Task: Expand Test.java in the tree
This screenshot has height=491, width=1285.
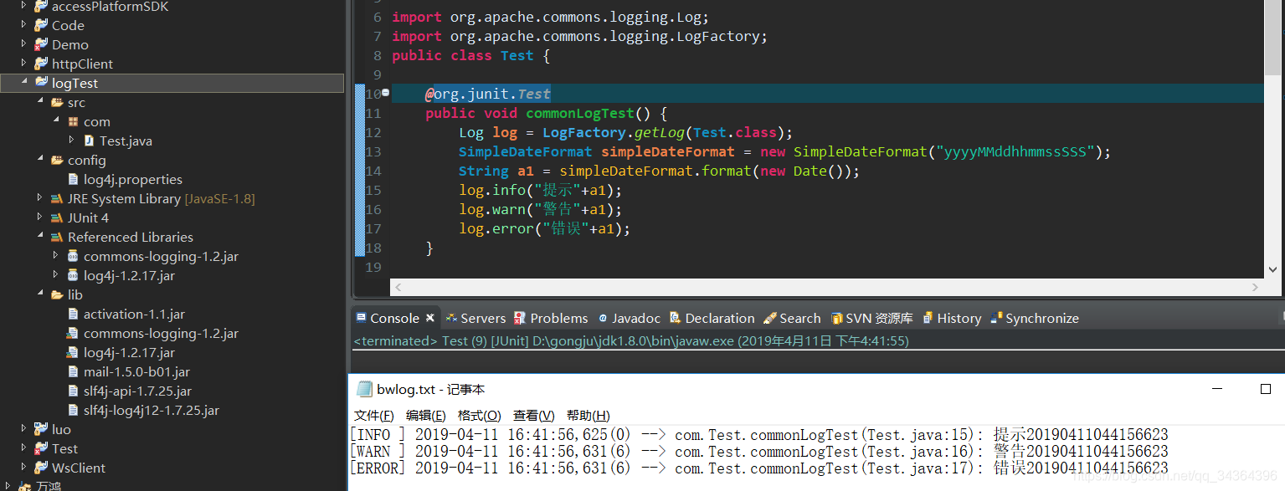Action: coord(72,141)
